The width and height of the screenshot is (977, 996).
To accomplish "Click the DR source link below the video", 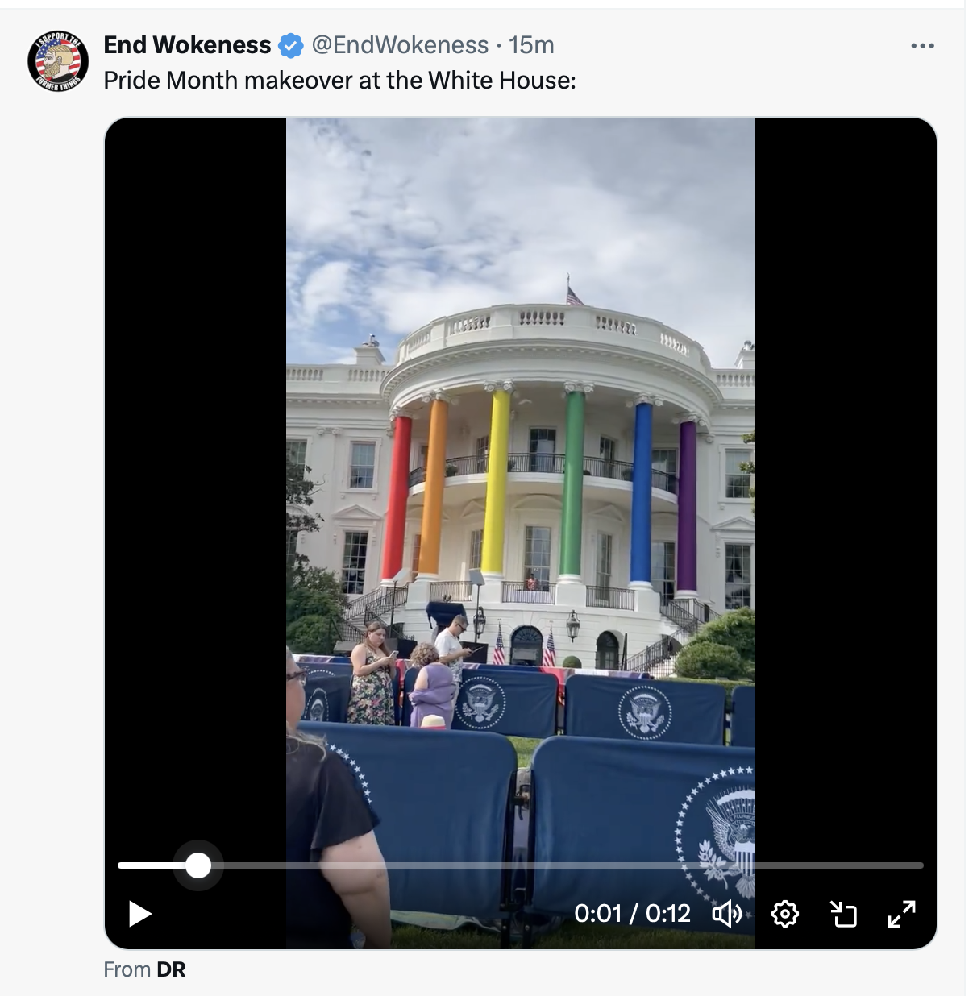I will 171,969.
